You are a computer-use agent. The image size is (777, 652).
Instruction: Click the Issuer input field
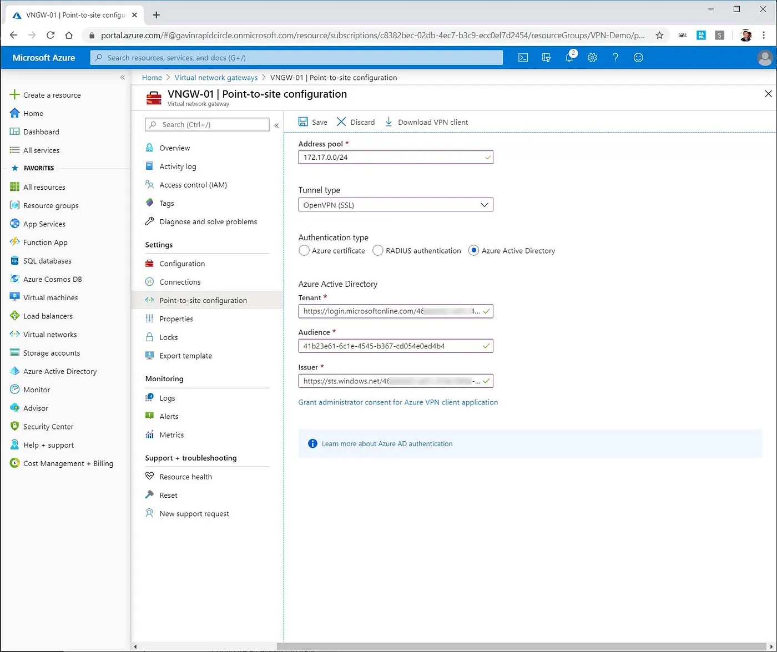click(x=396, y=381)
